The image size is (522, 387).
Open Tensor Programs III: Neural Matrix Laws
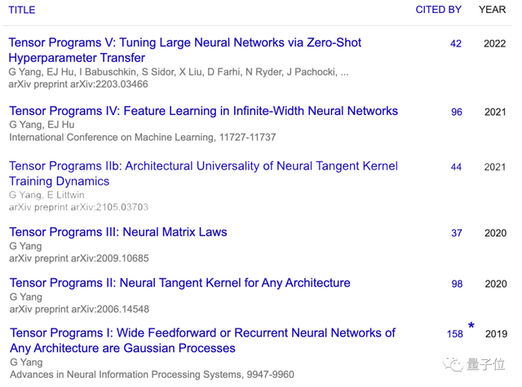[x=117, y=232]
